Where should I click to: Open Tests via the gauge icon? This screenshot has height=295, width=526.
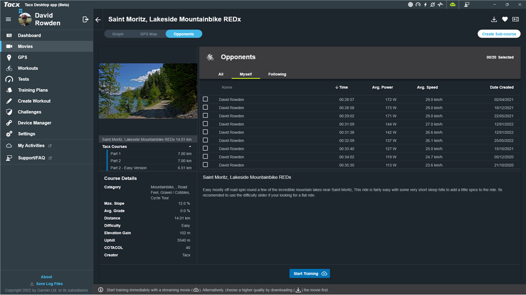pyautogui.click(x=9, y=79)
